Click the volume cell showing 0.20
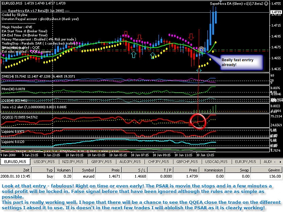Image resolution: width=283 pixels, height=212 pixels. coord(63,176)
